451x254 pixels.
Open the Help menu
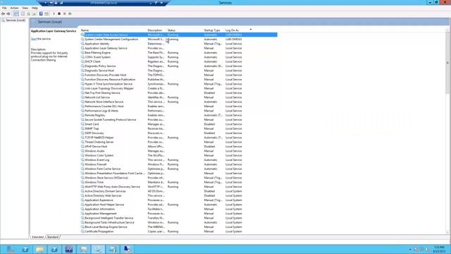[x=35, y=8]
